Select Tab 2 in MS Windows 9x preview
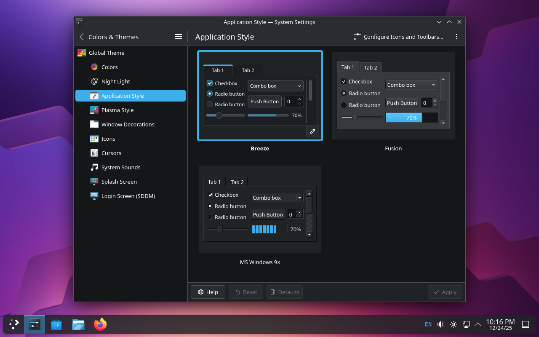The height and width of the screenshot is (337, 539). [x=237, y=182]
